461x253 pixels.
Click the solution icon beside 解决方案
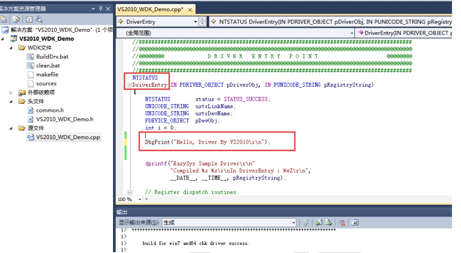click(x=5, y=30)
